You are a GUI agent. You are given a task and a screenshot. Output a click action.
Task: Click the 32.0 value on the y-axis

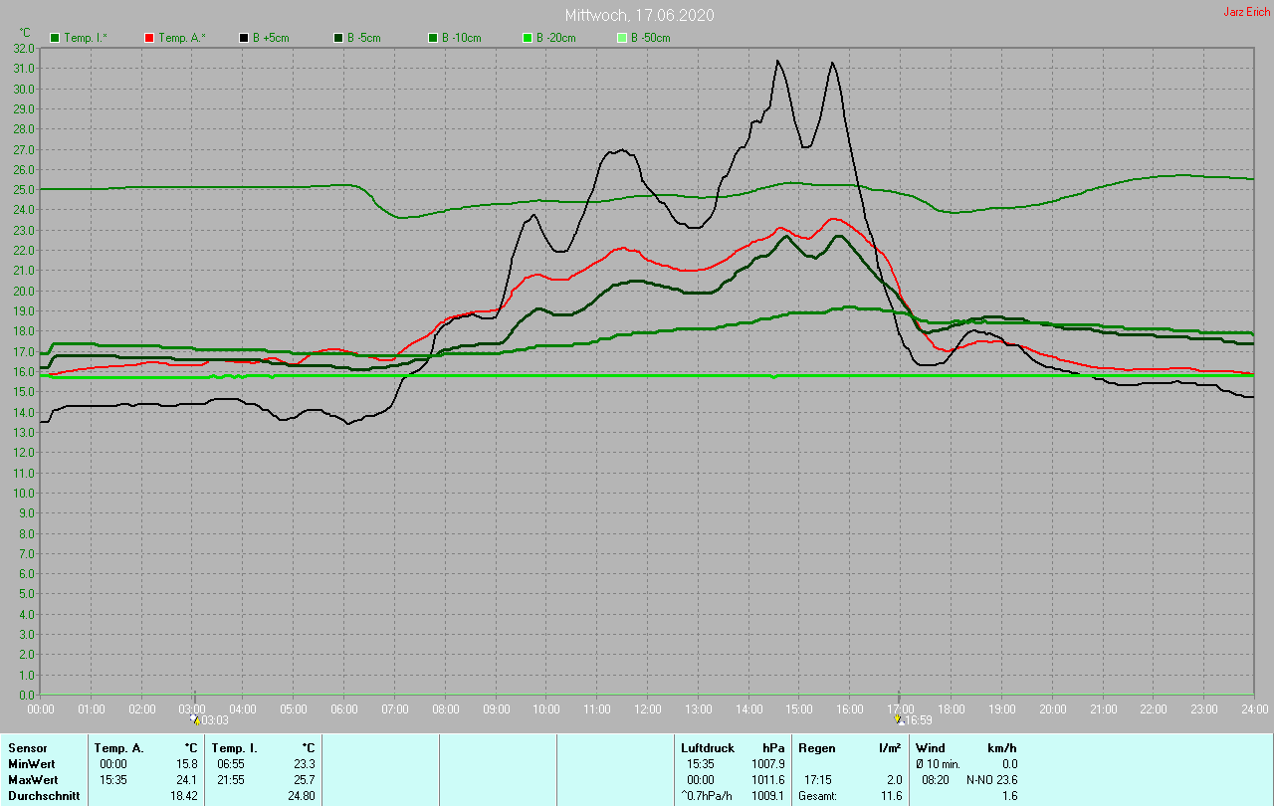coord(25,48)
